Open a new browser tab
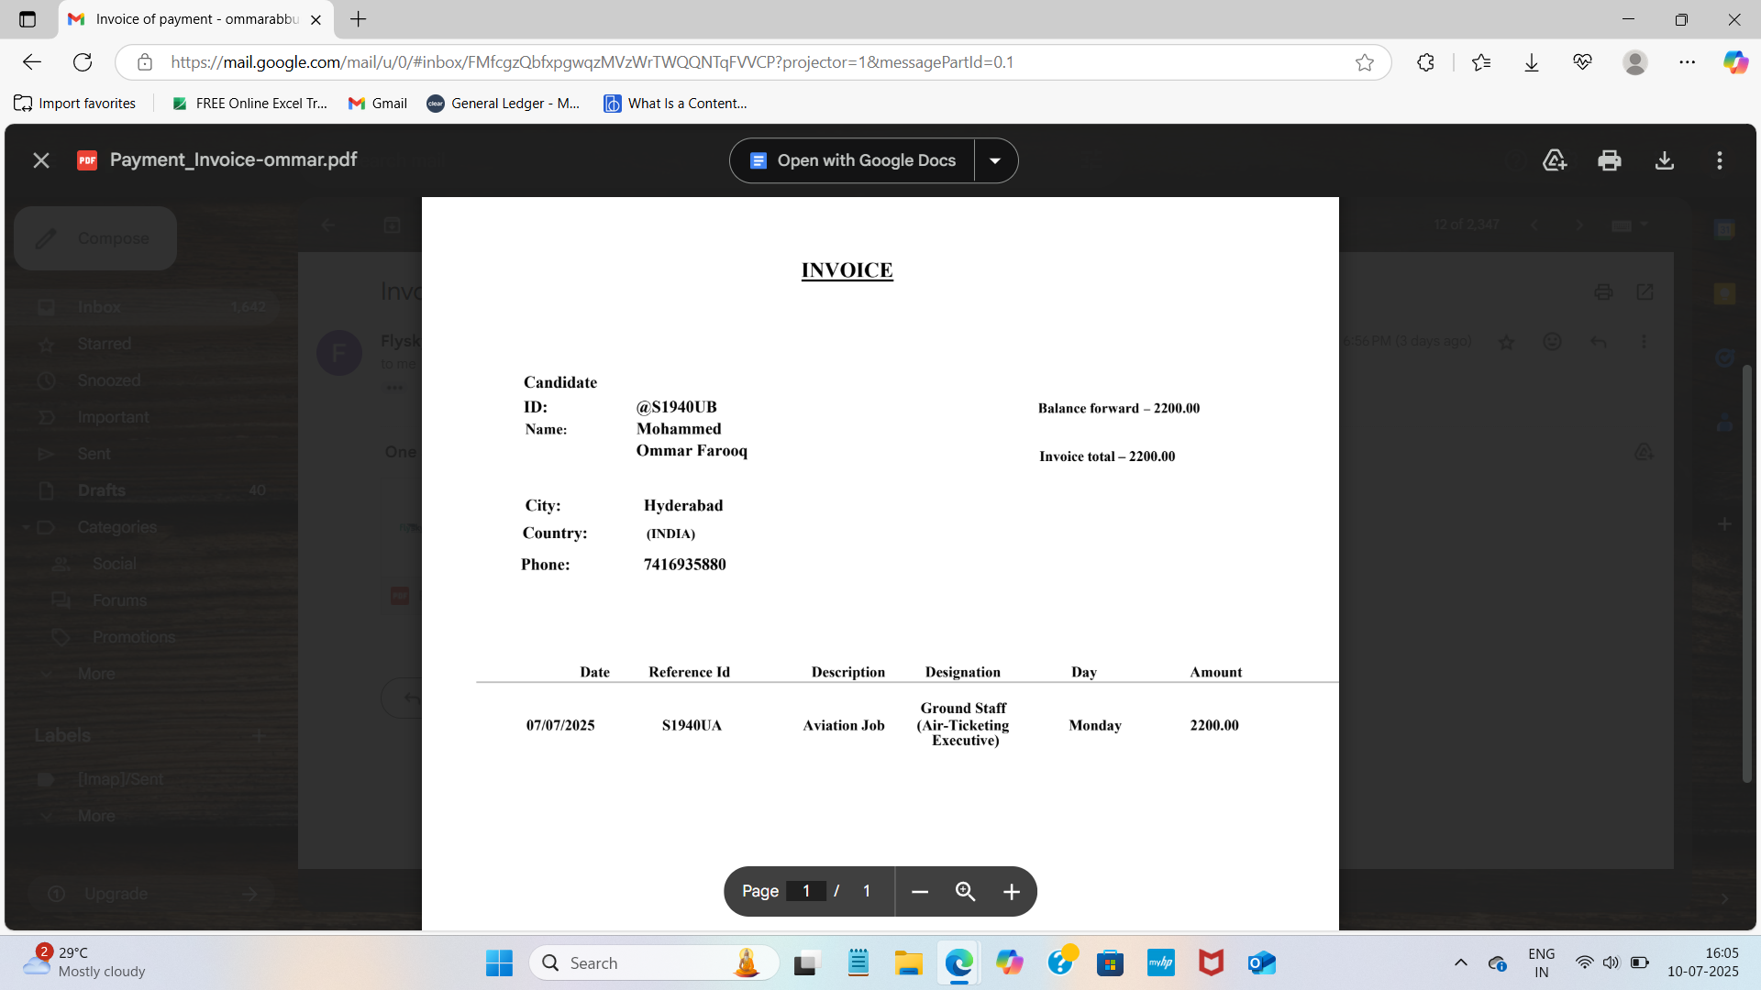Viewport: 1761px width, 990px height. point(359,19)
